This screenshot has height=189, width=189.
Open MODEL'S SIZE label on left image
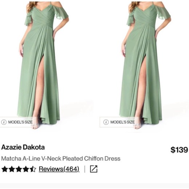tap(20, 122)
